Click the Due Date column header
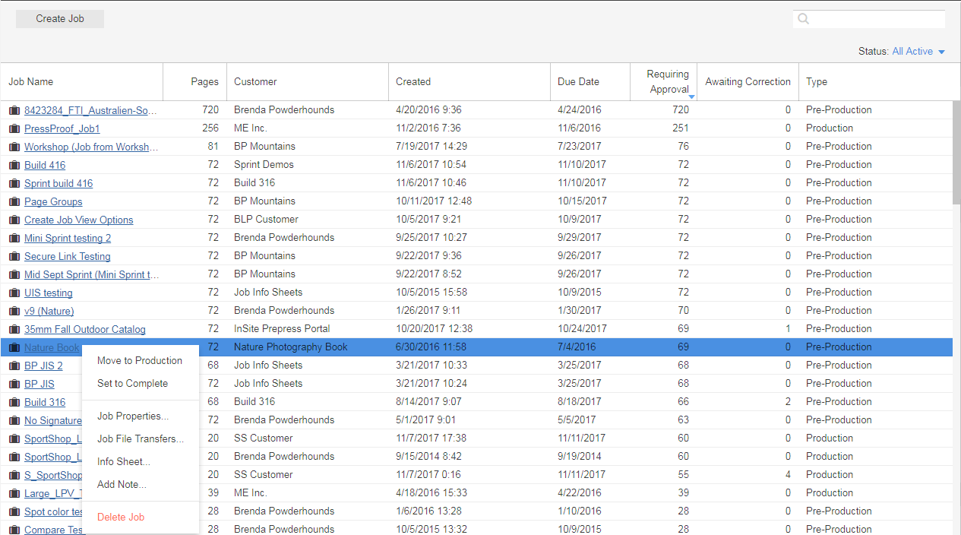The width and height of the screenshot is (961, 535). coord(578,81)
